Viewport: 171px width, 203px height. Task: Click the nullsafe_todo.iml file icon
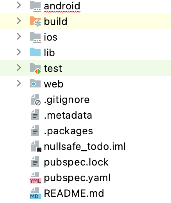36,146
